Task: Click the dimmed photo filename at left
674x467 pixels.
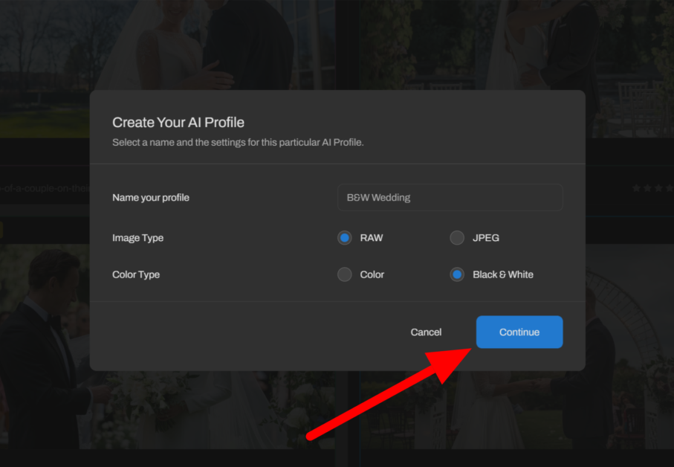Action: [x=45, y=189]
